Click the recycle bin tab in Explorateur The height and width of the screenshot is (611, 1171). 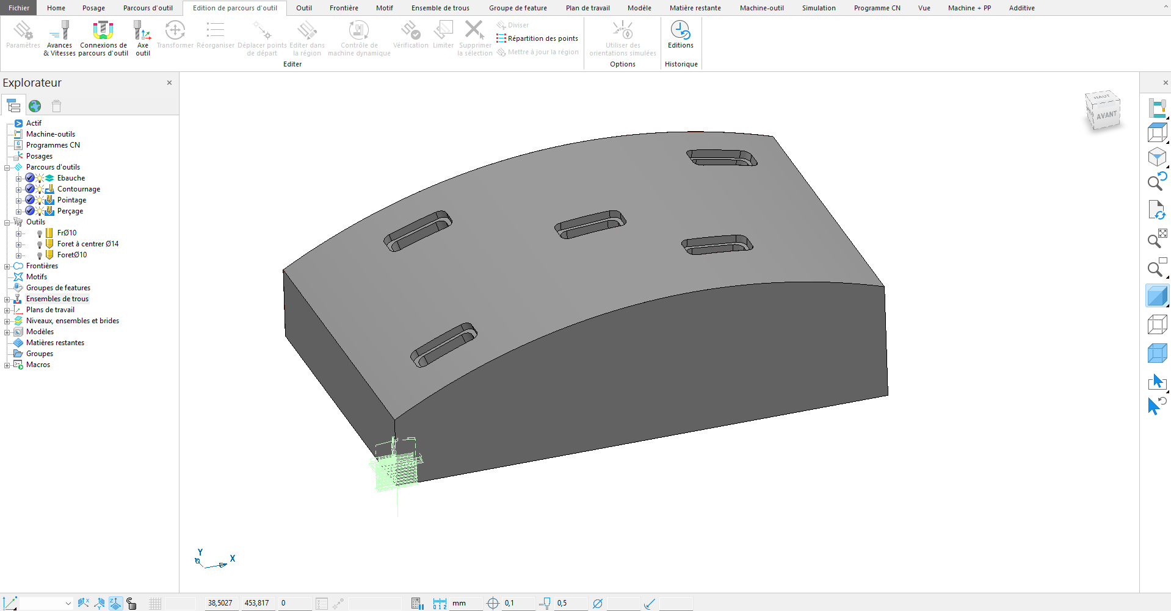pos(57,106)
